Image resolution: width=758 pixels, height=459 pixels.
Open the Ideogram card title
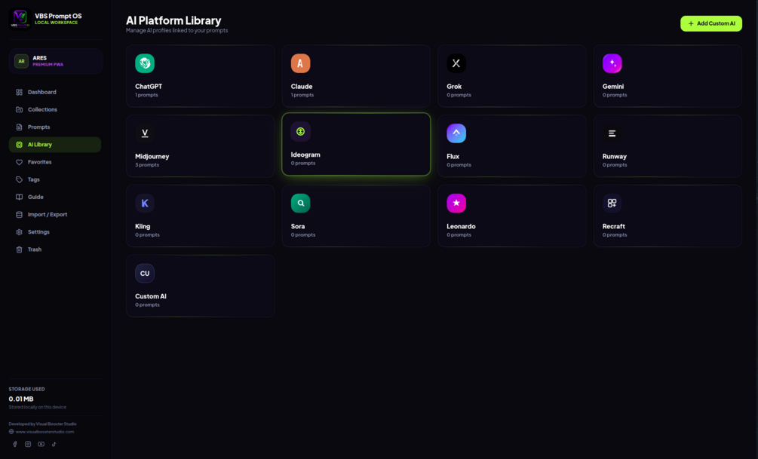tap(305, 155)
